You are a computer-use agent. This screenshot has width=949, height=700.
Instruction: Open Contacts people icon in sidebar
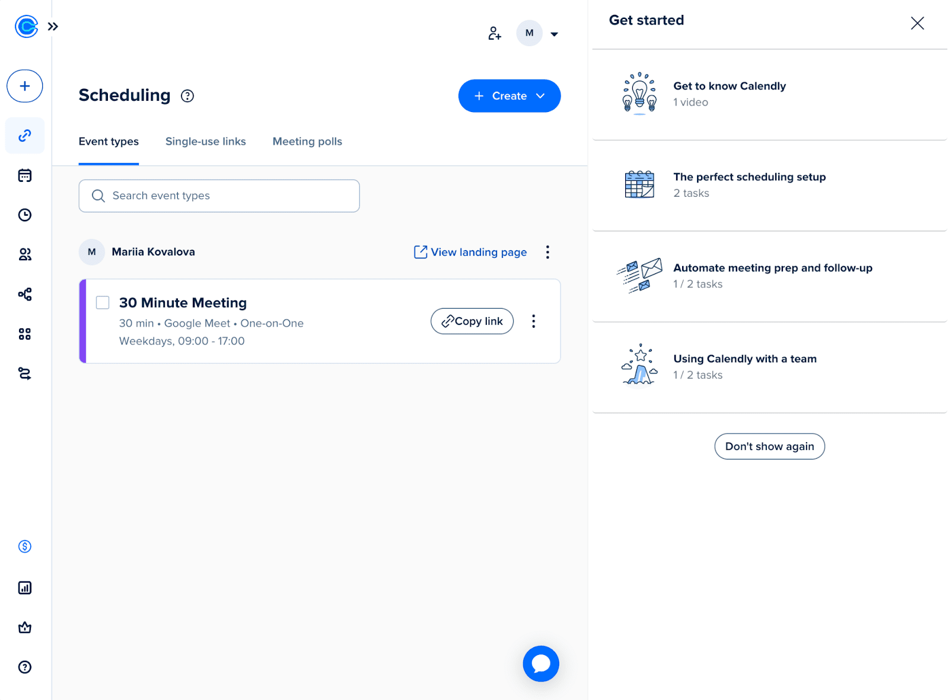pos(25,255)
